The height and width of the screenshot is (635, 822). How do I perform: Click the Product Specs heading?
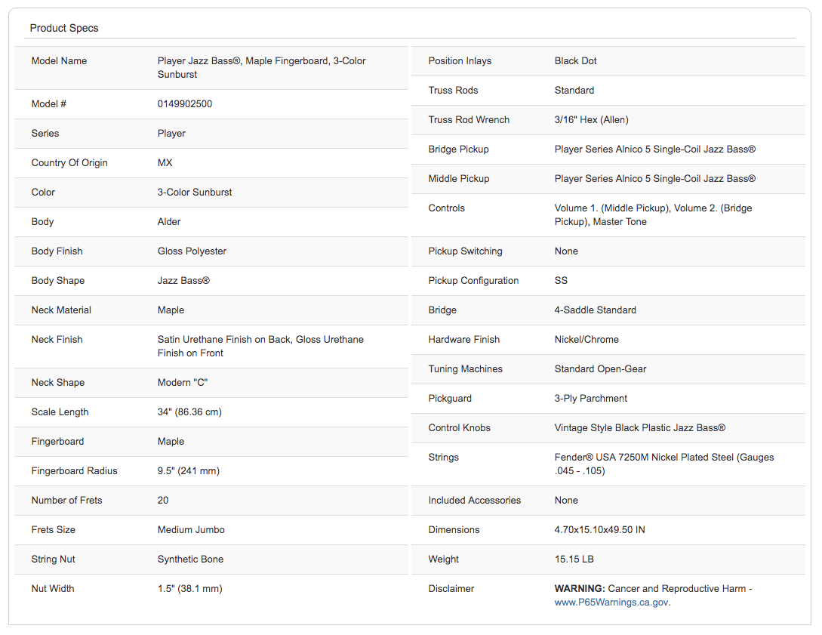(64, 29)
